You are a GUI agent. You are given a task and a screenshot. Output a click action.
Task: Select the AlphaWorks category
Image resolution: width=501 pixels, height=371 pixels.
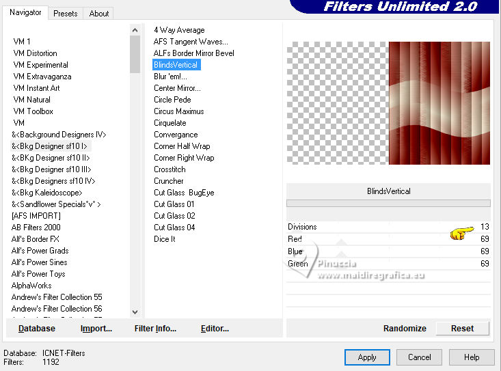[31, 286]
